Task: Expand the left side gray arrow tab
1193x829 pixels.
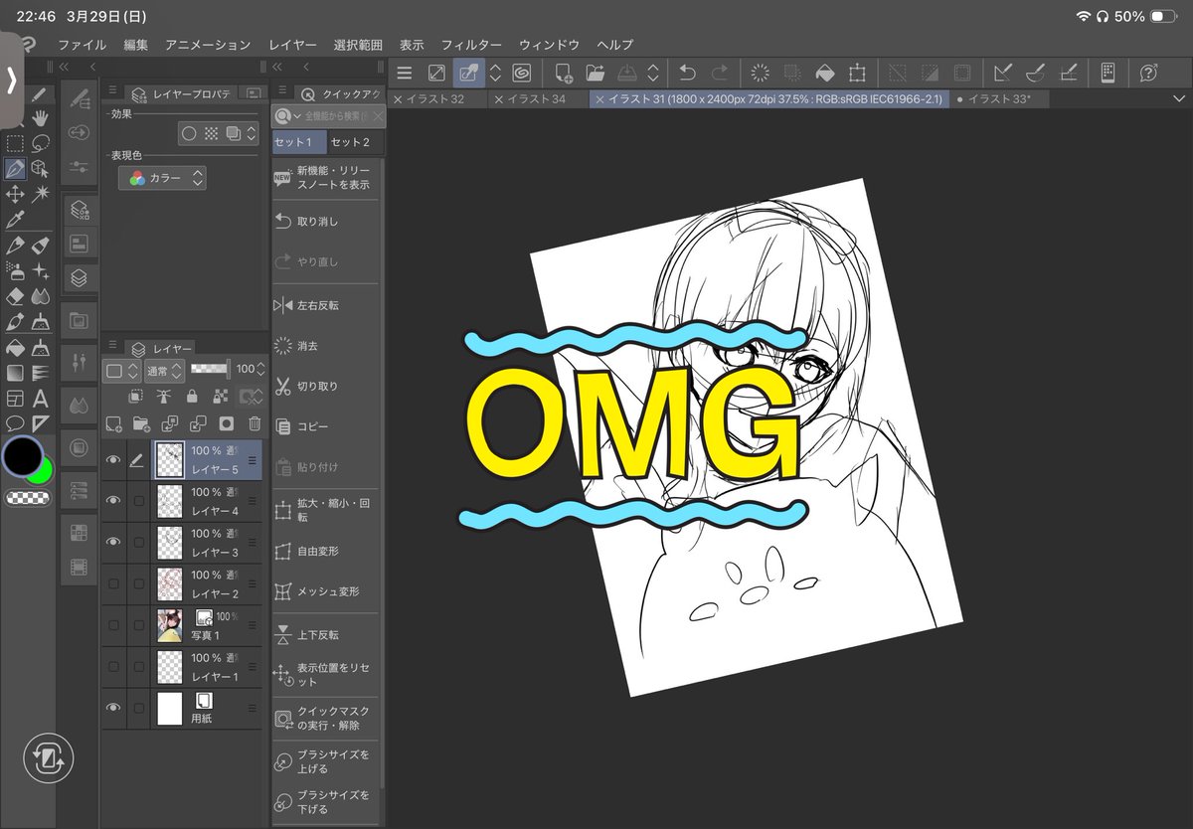Action: coord(10,80)
